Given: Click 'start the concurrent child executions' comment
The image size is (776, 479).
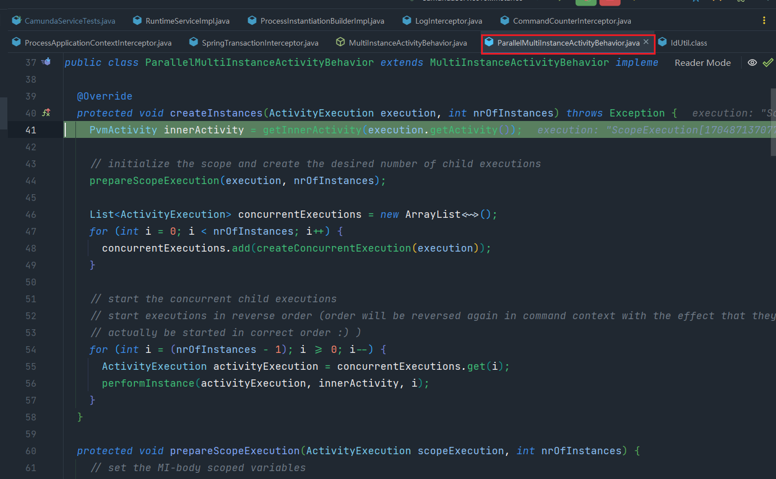Looking at the screenshot, I should (213, 299).
